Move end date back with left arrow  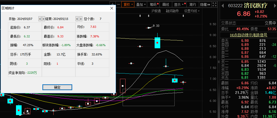click(x=77, y=19)
